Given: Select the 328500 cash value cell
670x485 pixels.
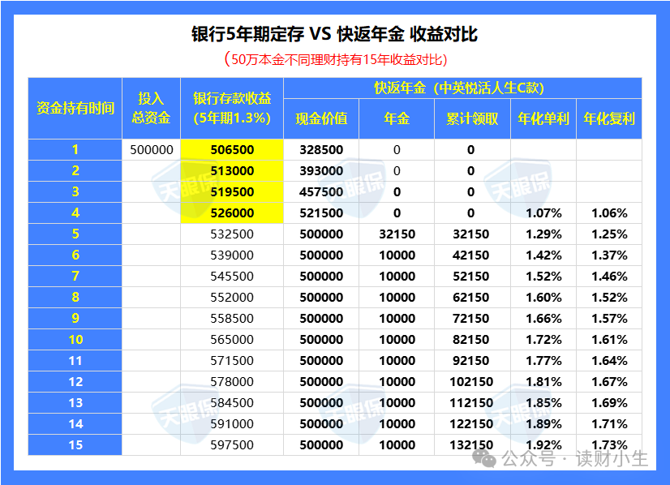Looking at the screenshot, I should [x=321, y=150].
